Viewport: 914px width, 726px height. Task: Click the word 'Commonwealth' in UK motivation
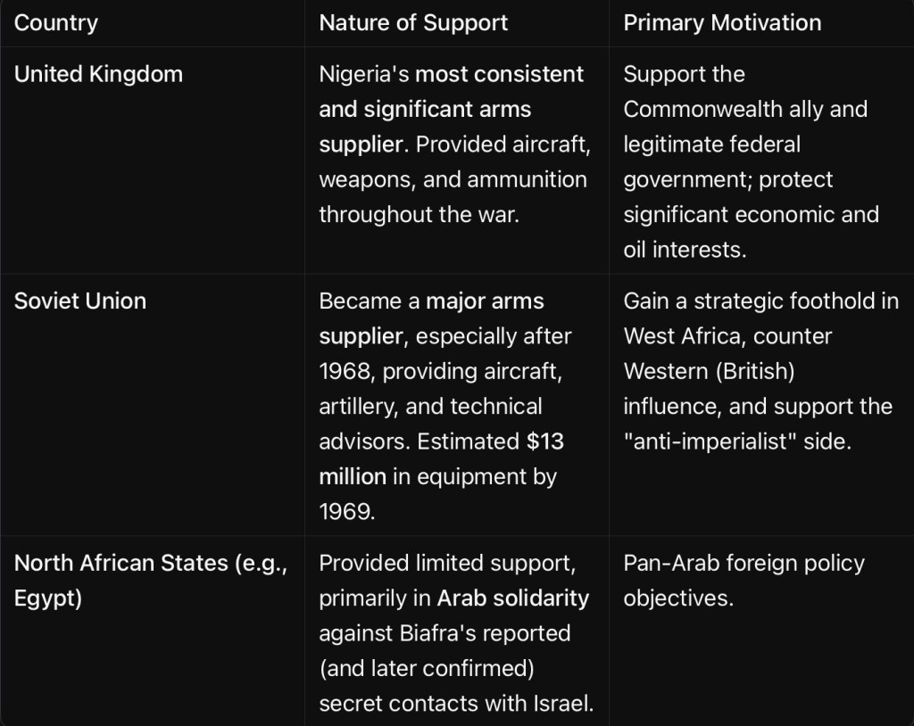pyautogui.click(x=700, y=109)
